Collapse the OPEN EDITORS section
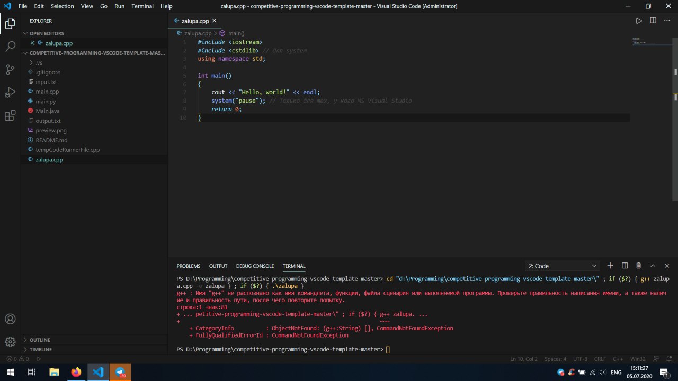The image size is (678, 381). (x=94, y=33)
